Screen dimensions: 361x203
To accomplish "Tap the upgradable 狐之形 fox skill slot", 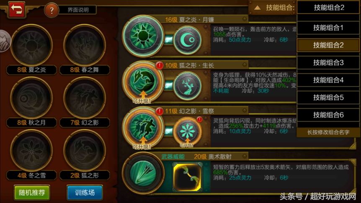I will (x=143, y=82).
